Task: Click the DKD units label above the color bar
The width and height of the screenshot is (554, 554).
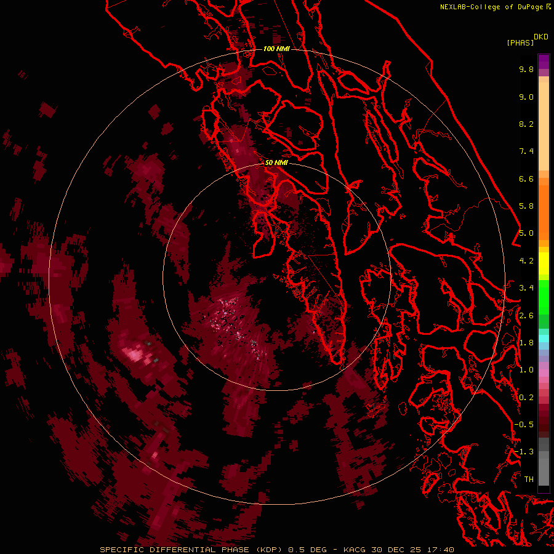Action: [541, 37]
